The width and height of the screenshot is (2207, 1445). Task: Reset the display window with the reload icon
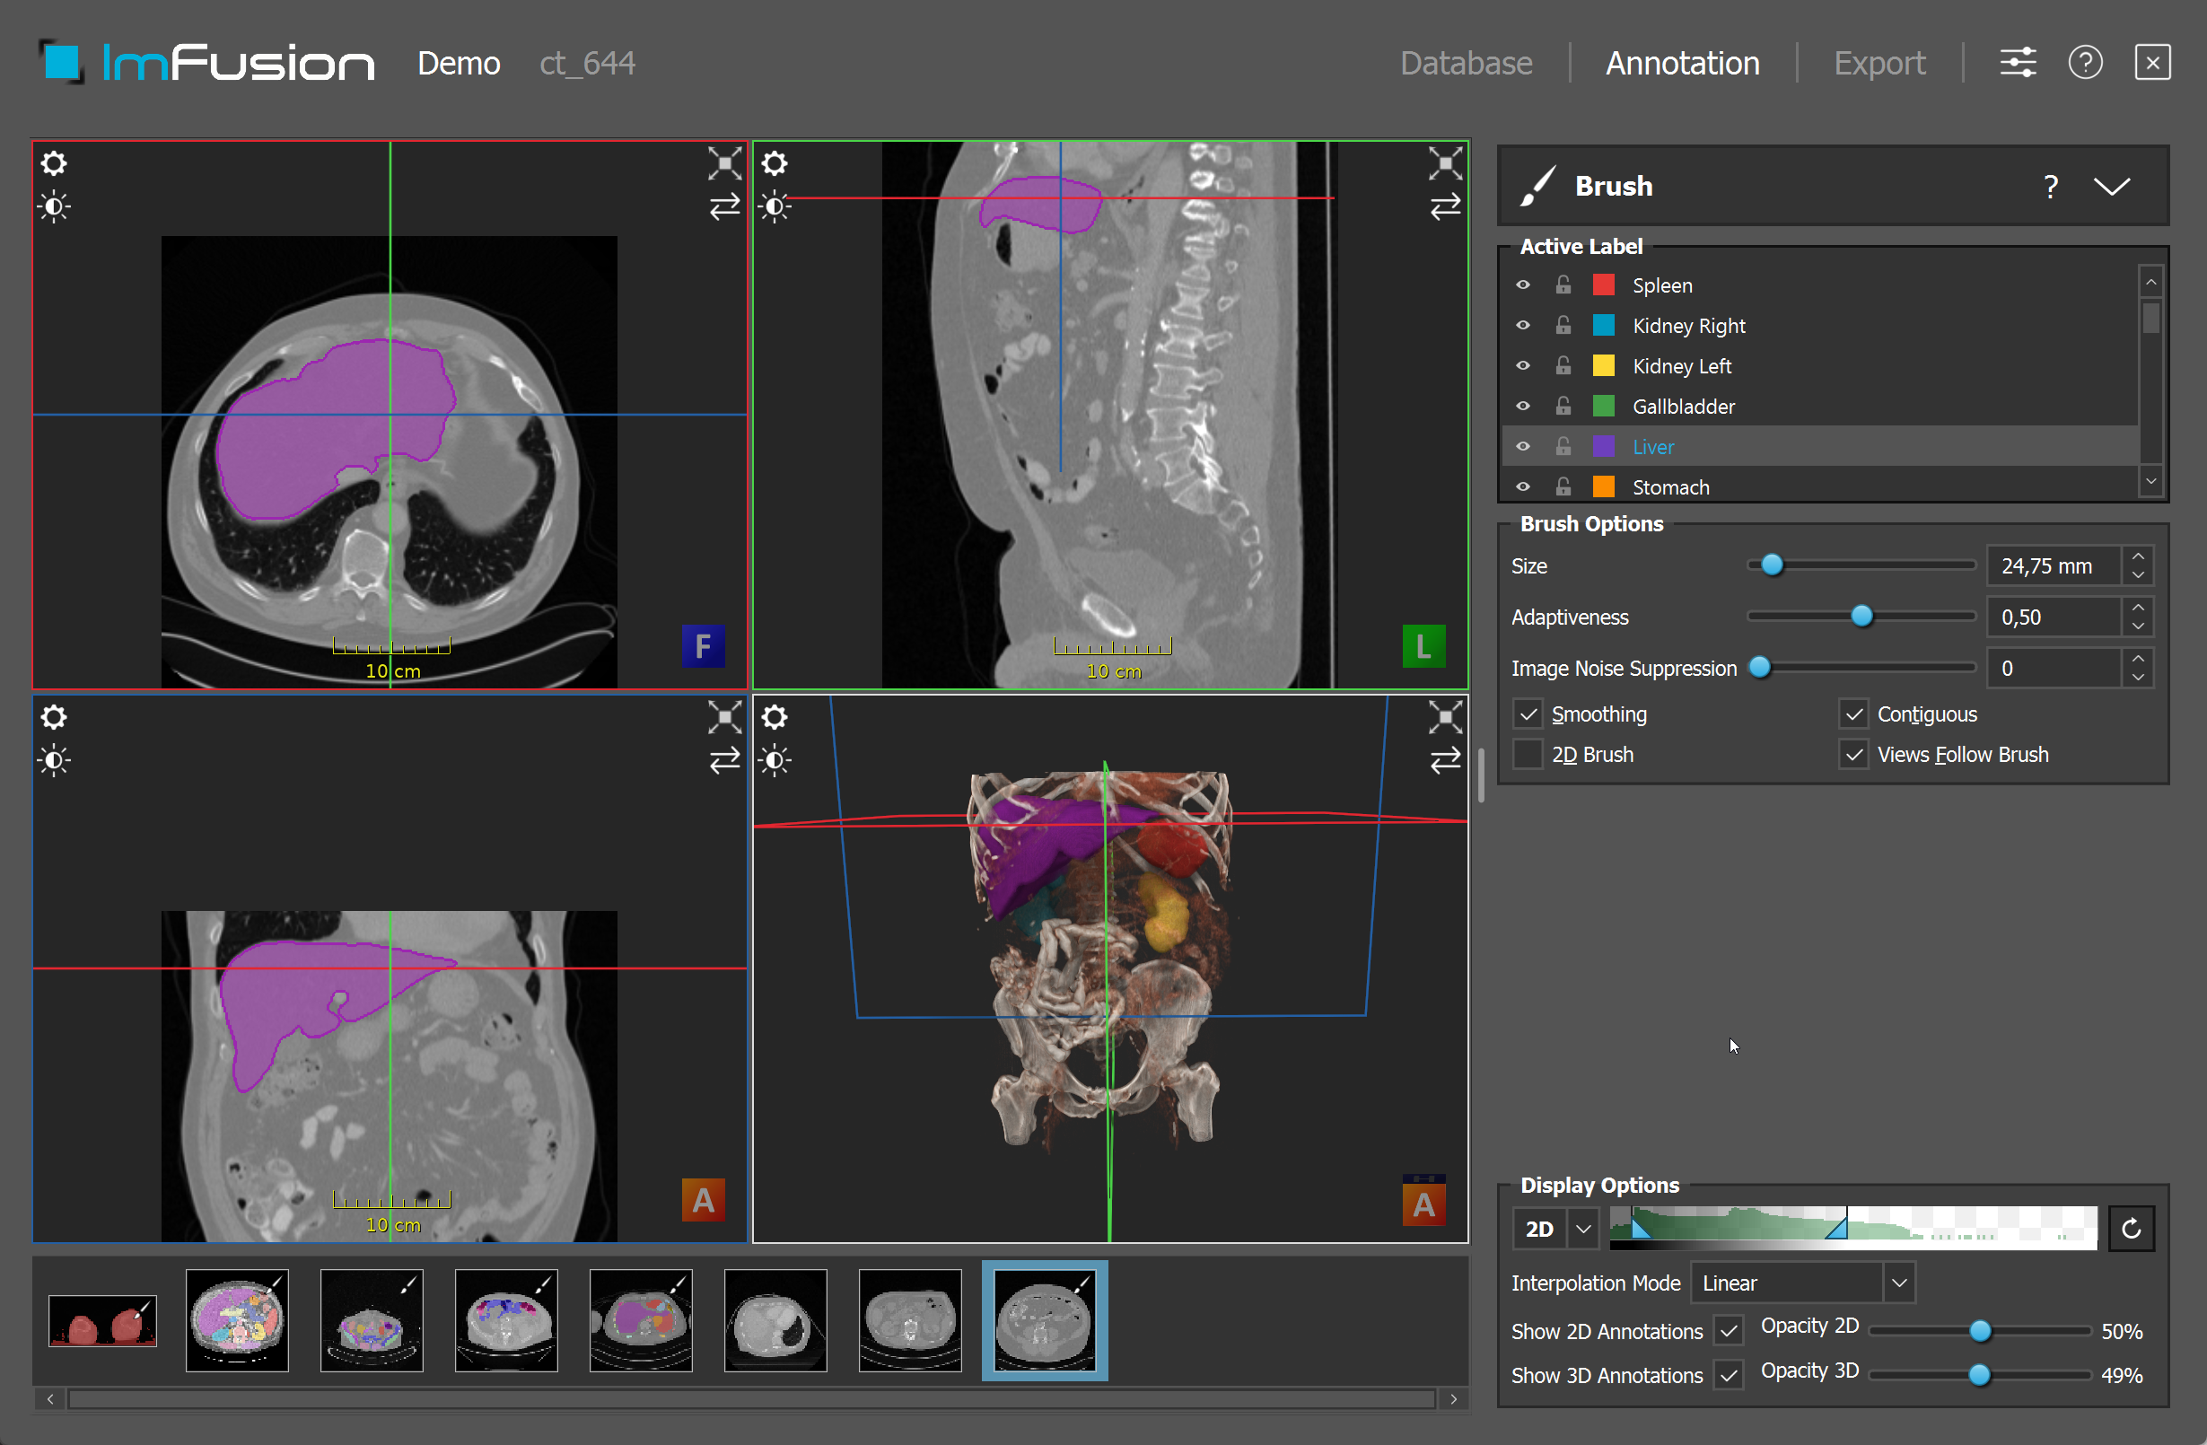(x=2131, y=1229)
